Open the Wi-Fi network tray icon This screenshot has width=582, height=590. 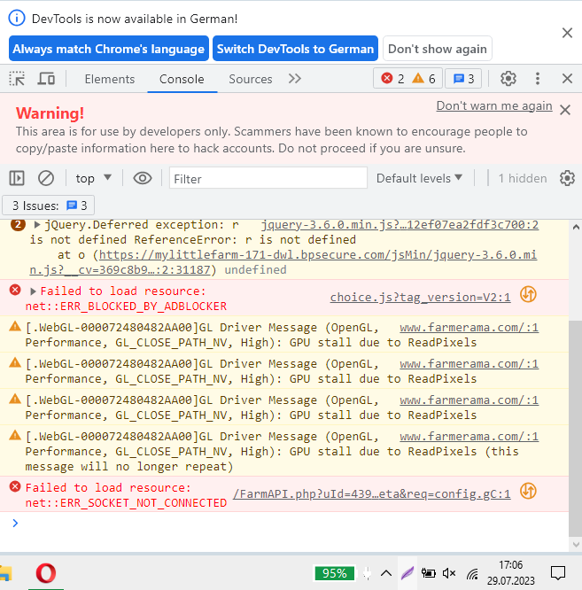click(472, 574)
